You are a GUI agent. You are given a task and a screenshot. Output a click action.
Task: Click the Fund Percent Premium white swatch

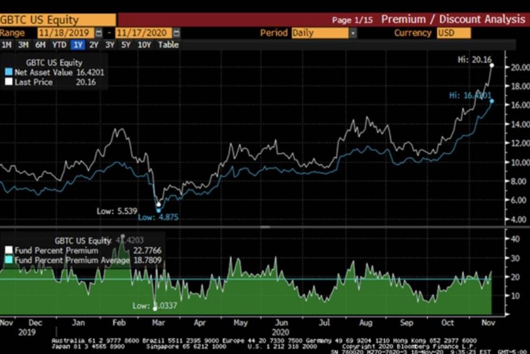[x=9, y=250]
